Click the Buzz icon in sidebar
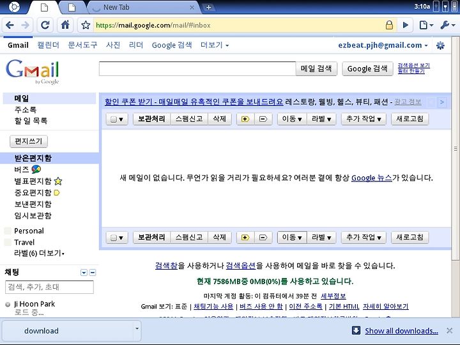 (36, 169)
